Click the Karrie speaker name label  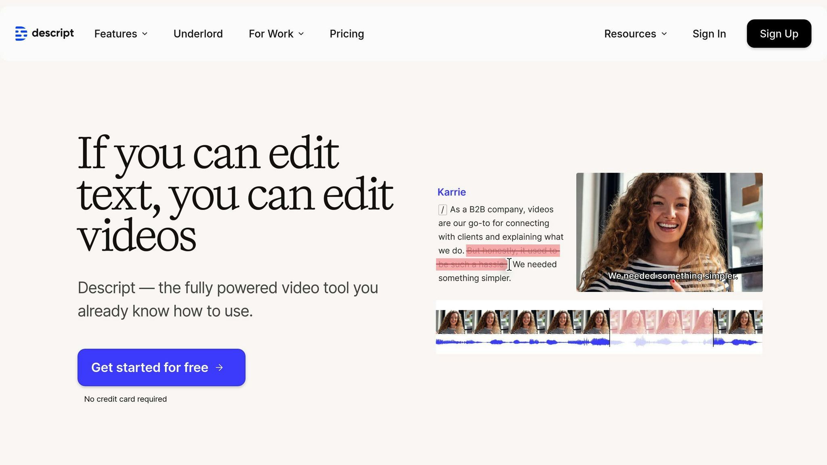pyautogui.click(x=451, y=192)
